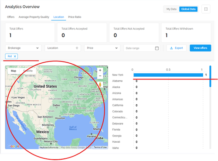The height and width of the screenshot is (161, 218).
Task: Remove the Rel filter chip
Action: [x=15, y=56]
